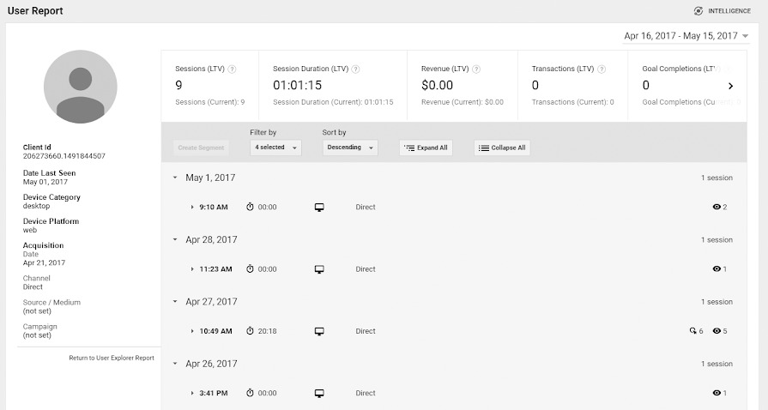
Task: Click the Session Duration (LTV) help icon
Action: tap(356, 69)
